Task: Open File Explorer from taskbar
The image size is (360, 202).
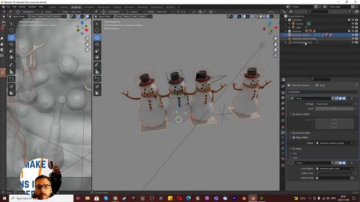Action: click(88, 198)
